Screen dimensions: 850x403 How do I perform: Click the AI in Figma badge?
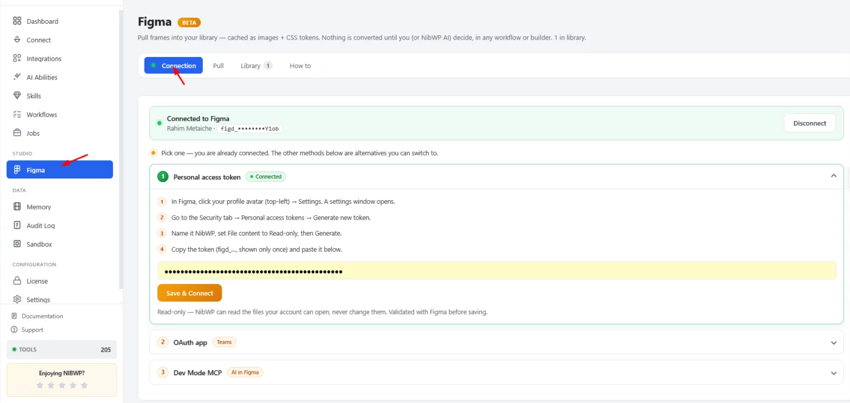pyautogui.click(x=245, y=373)
